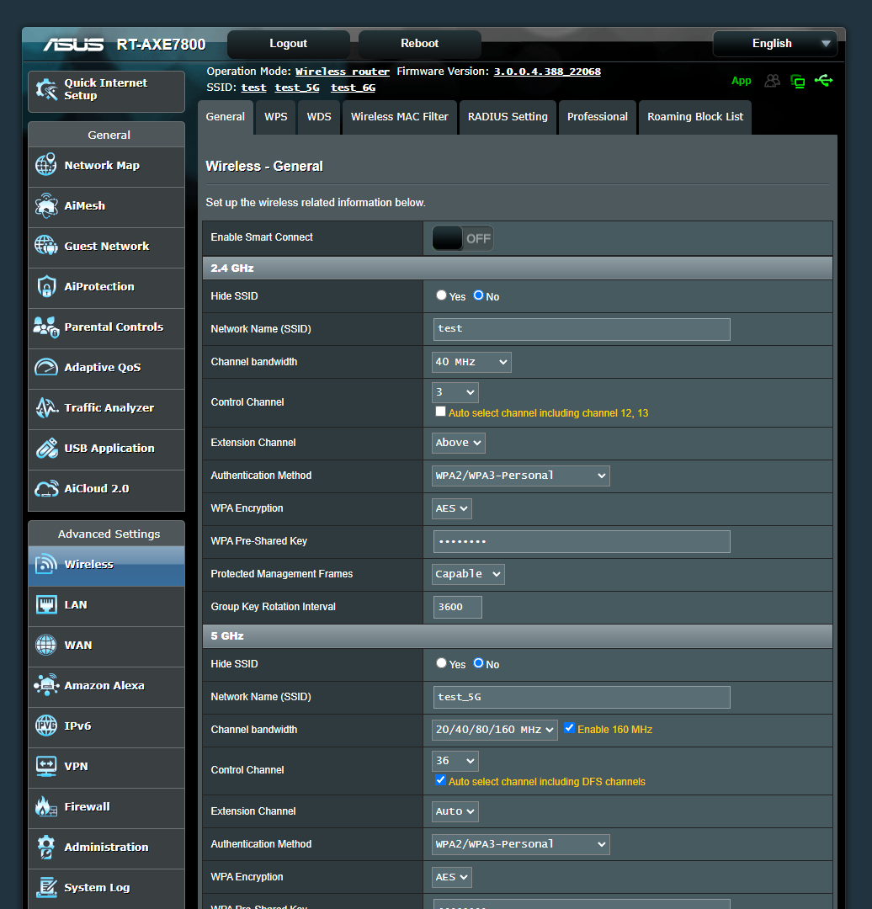This screenshot has width=872, height=909.
Task: Open the Adaptive QoS gauge icon
Action: click(46, 367)
